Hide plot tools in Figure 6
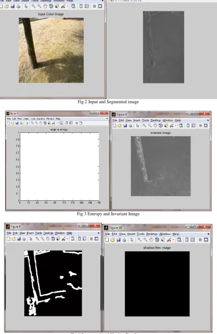 pos(200,126)
